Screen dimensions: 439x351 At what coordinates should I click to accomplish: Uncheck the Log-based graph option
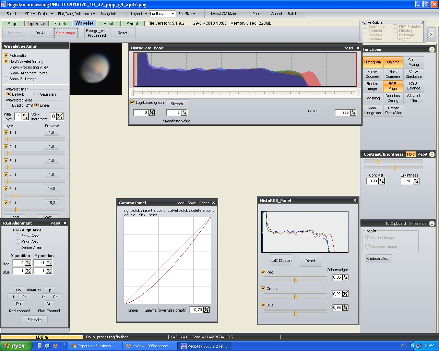click(132, 102)
